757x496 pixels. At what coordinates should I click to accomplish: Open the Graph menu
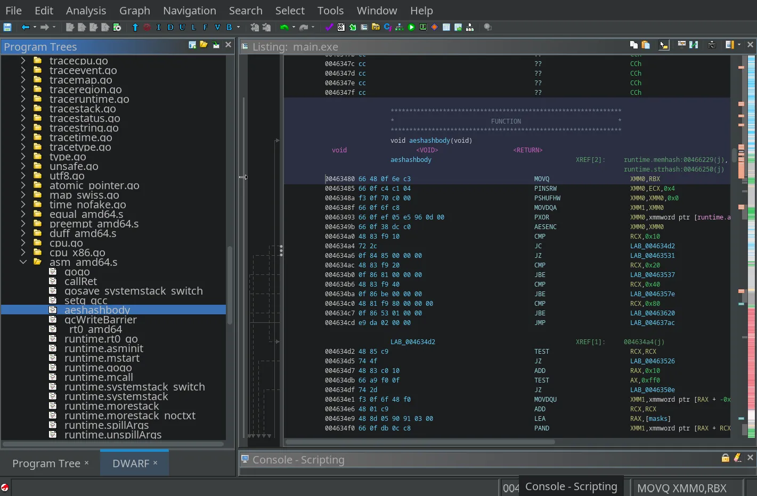point(134,11)
